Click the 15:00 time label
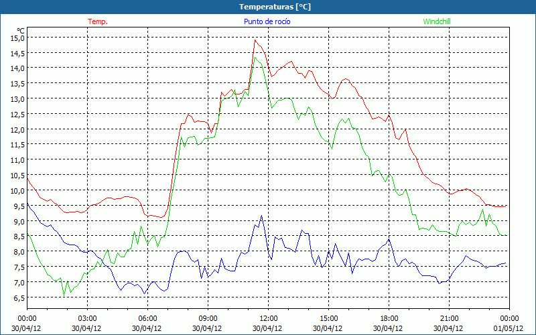The height and width of the screenshot is (335, 536). pos(328,319)
